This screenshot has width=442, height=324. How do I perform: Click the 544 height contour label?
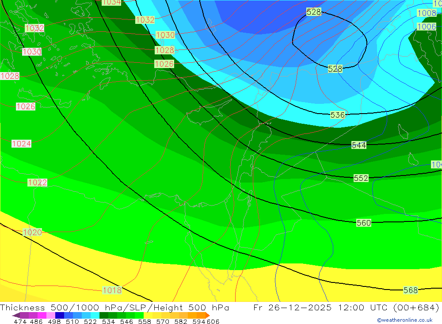[359, 145]
